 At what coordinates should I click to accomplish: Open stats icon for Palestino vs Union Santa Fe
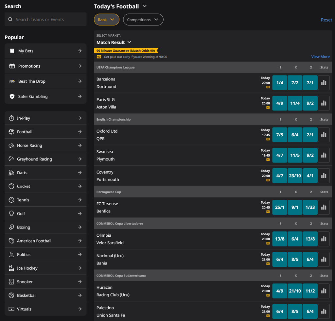click(x=324, y=312)
